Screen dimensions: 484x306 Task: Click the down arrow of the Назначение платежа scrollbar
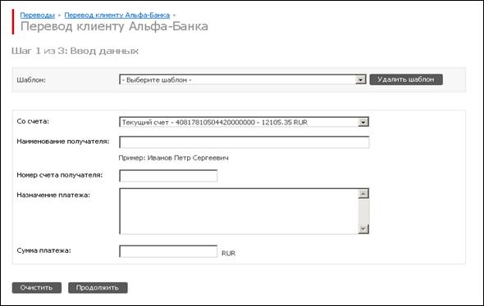(363, 229)
